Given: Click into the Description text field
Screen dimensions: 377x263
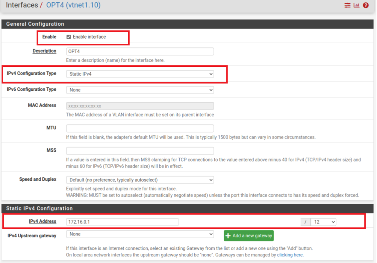Looking at the screenshot, I should [x=140, y=51].
